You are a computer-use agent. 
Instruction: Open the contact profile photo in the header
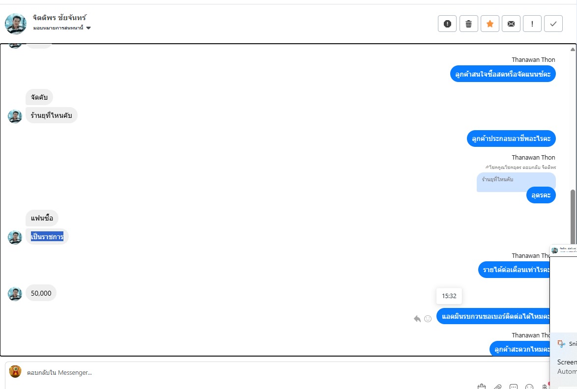[x=16, y=24]
